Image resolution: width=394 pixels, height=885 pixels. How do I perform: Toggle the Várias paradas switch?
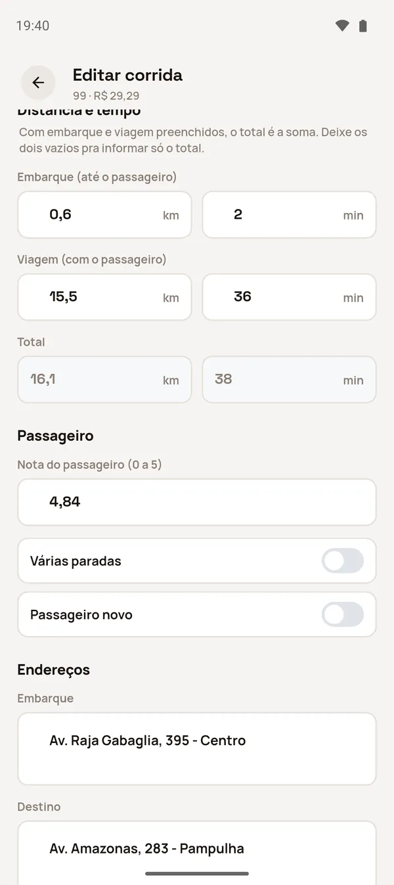pos(342,561)
